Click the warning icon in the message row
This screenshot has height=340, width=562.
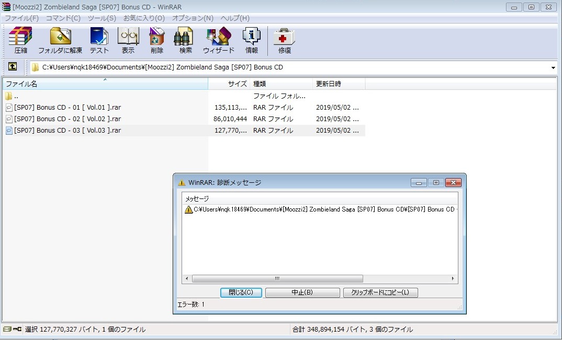pos(188,209)
